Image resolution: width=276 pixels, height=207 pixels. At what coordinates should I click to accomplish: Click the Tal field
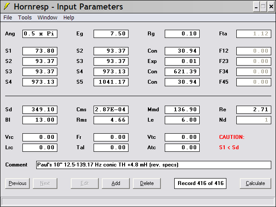click(111, 147)
